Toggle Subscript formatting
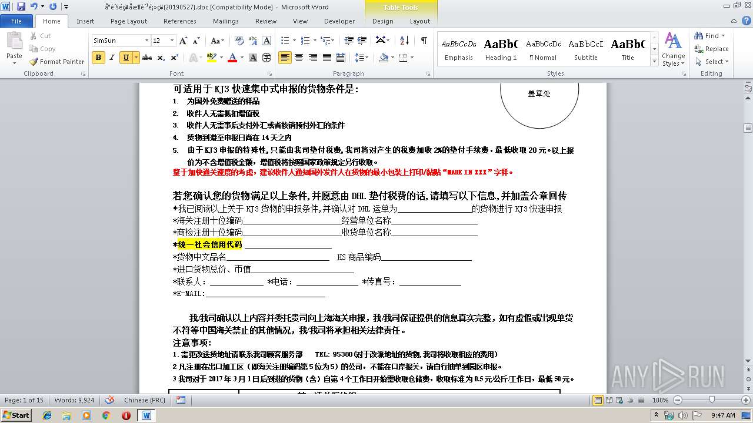 pyautogui.click(x=161, y=58)
